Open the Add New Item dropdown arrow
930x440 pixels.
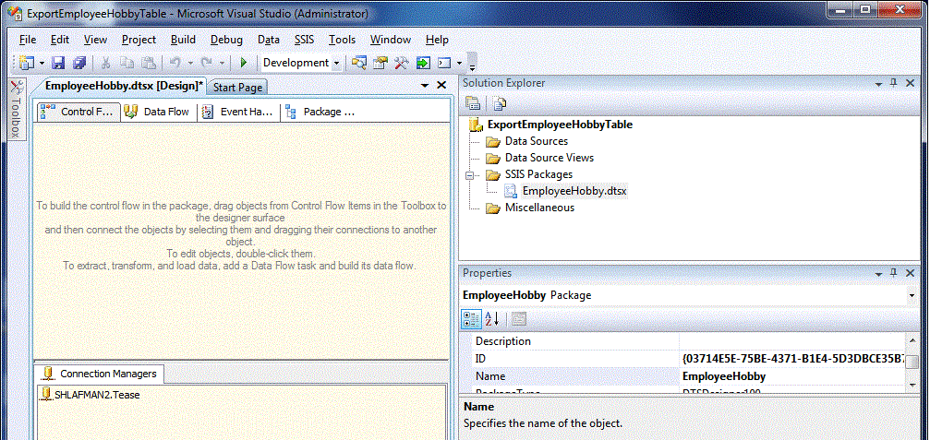tap(42, 63)
